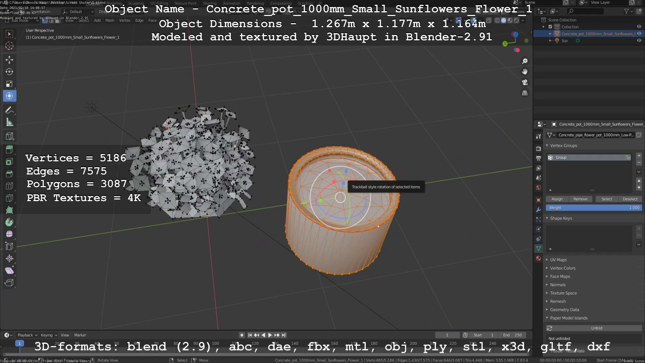The width and height of the screenshot is (645, 363).
Task: Activate the 3D Cursor tool
Action: [9, 46]
